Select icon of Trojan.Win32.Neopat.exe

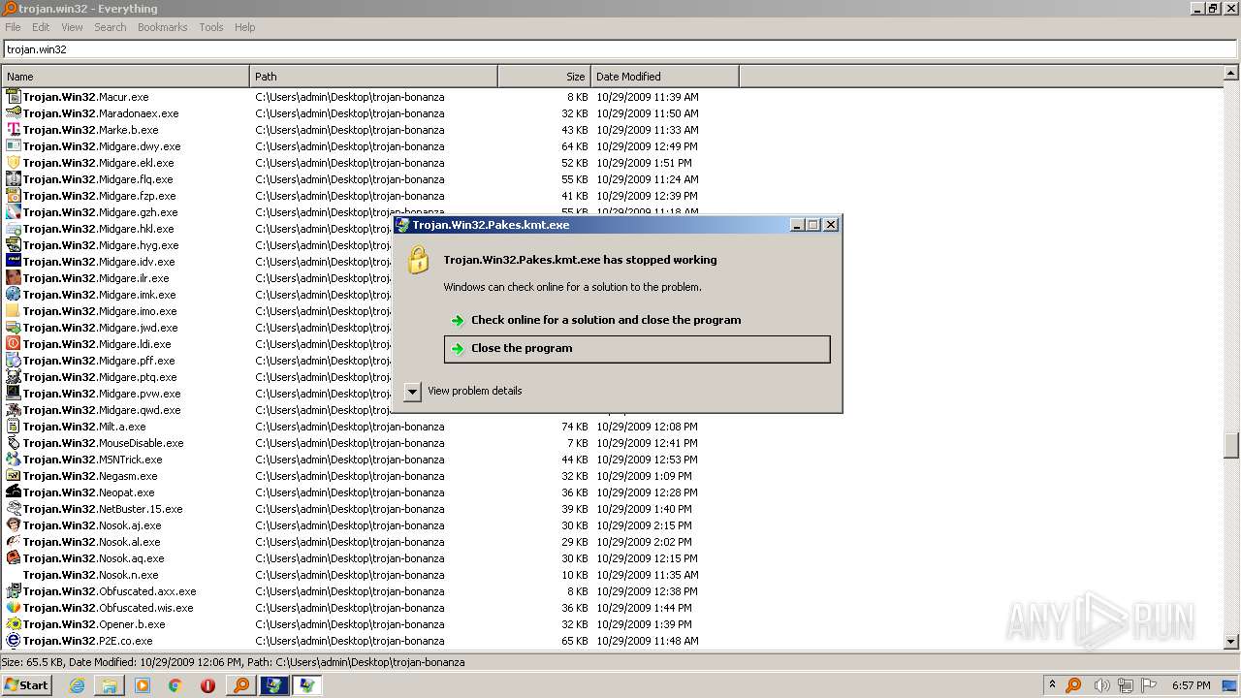14,492
